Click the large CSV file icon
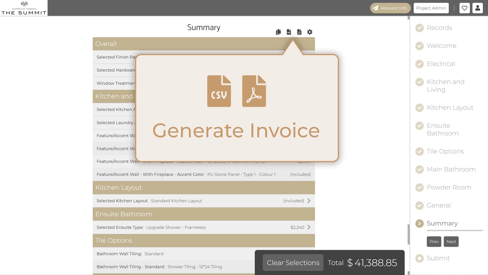The height and width of the screenshot is (275, 488). pyautogui.click(x=219, y=91)
